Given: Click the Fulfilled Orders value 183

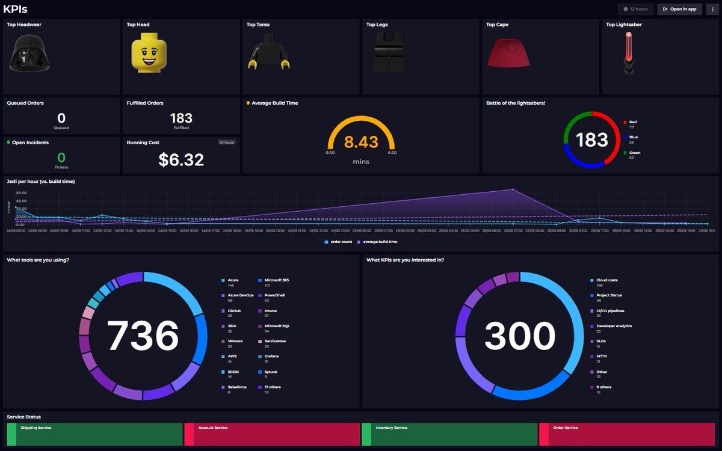Looking at the screenshot, I should 181,118.
